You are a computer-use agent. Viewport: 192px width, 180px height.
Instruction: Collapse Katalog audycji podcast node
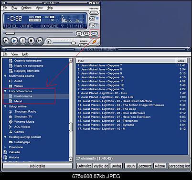(x=5, y=137)
